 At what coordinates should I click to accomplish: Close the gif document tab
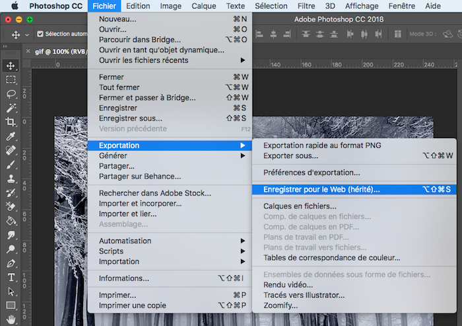(x=28, y=51)
